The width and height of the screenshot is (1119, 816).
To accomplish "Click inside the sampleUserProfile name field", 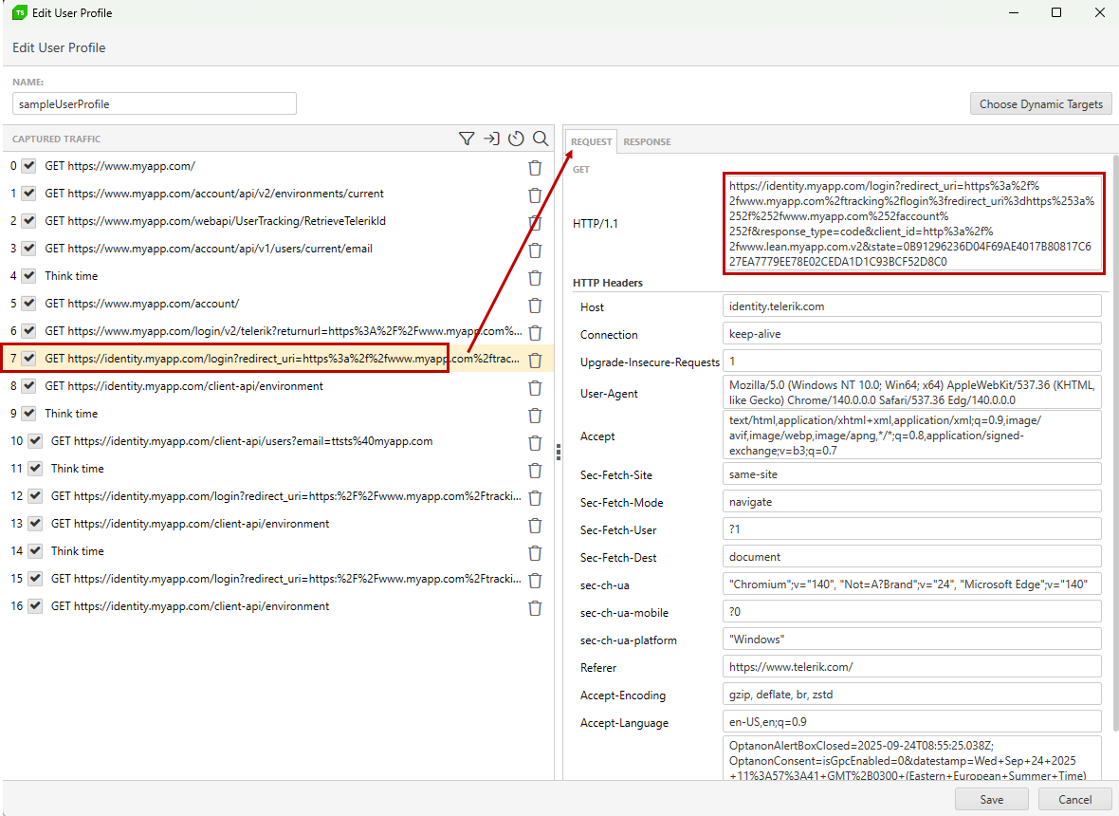I will click(x=154, y=102).
